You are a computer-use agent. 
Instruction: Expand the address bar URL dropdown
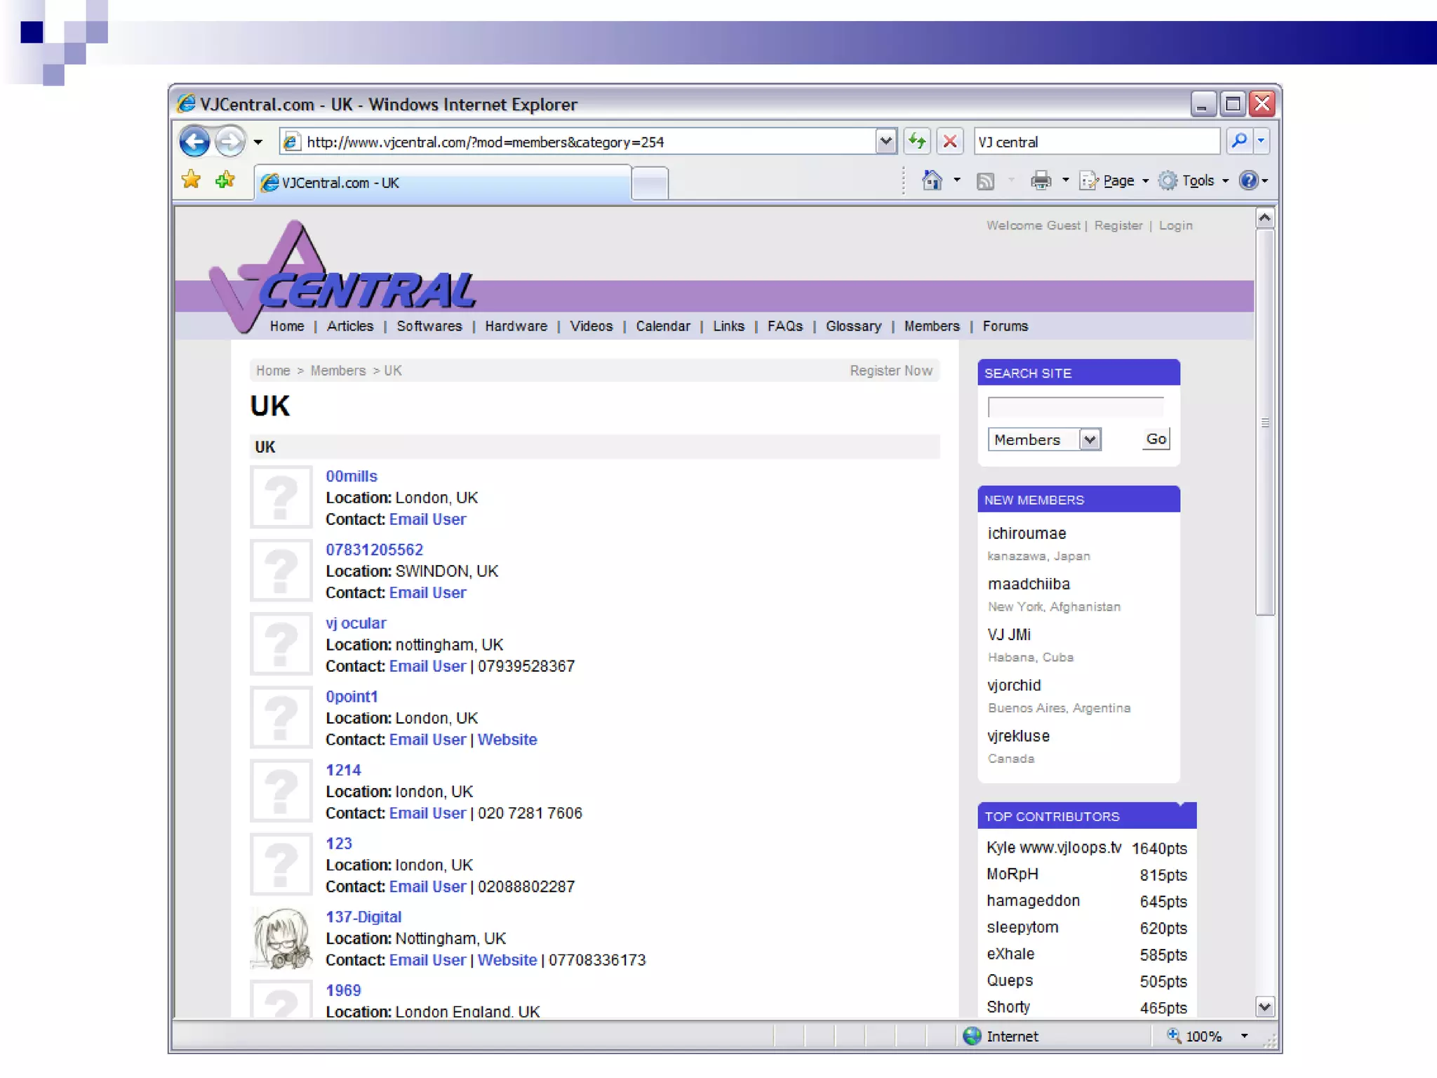click(x=885, y=142)
